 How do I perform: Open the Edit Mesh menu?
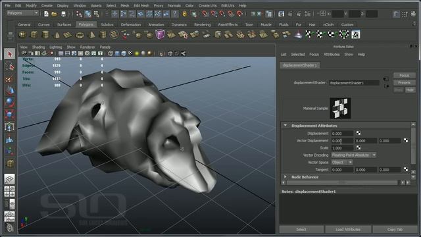point(141,5)
